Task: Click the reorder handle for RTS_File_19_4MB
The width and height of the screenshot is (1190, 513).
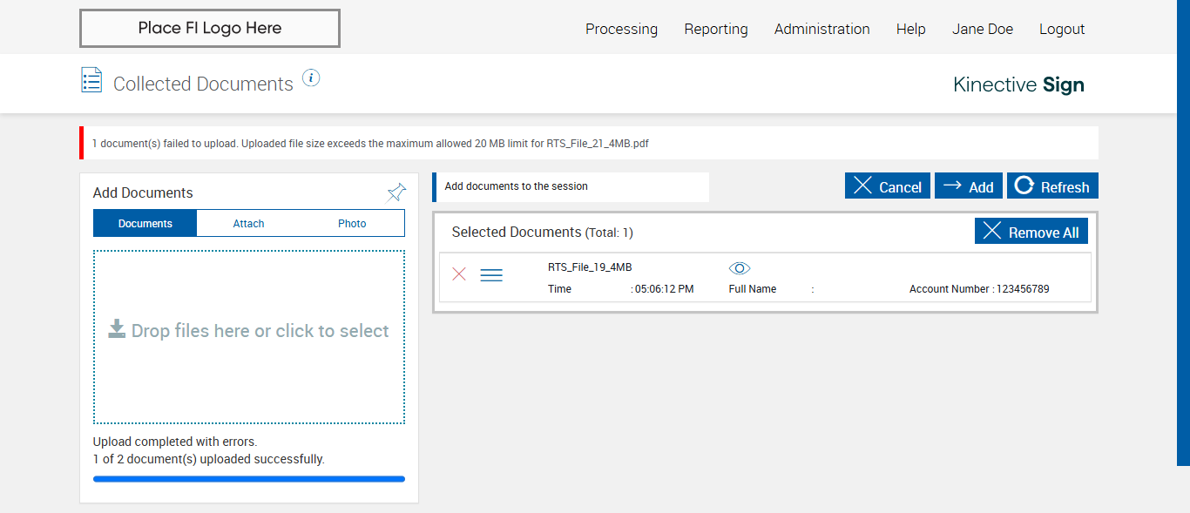Action: 491,275
